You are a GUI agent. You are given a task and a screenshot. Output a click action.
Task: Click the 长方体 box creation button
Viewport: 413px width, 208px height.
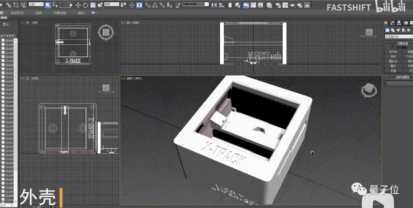click(x=393, y=52)
